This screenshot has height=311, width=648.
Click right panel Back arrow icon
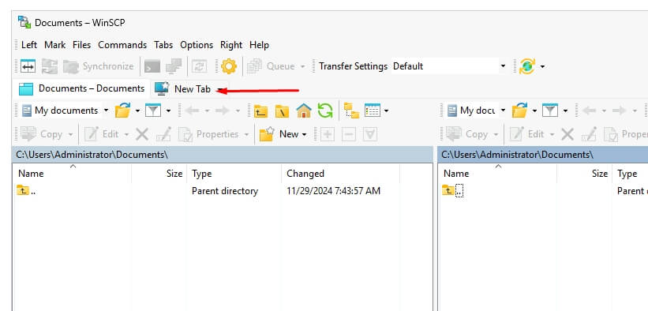(x=590, y=111)
